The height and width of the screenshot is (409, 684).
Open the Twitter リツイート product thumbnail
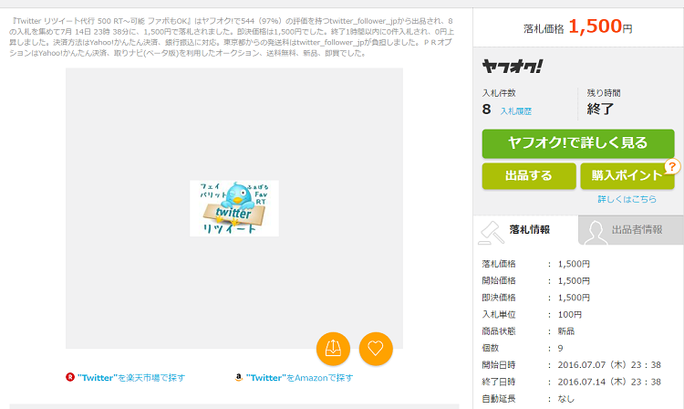tap(233, 208)
